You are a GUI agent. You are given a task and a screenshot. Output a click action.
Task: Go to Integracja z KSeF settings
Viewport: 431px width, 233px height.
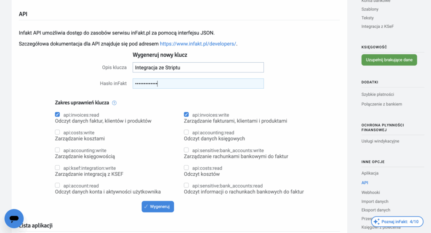(378, 26)
